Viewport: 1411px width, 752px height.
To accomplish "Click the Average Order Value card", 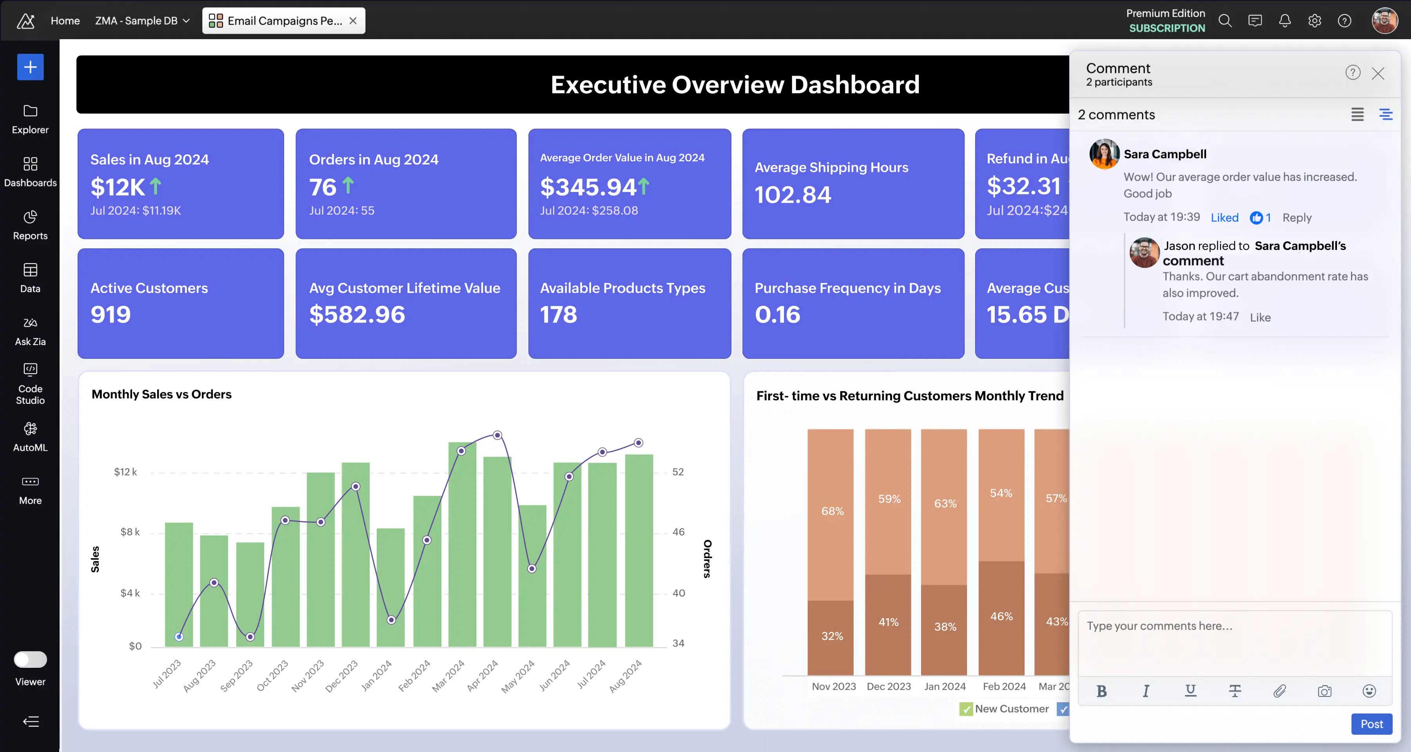I will [x=629, y=184].
